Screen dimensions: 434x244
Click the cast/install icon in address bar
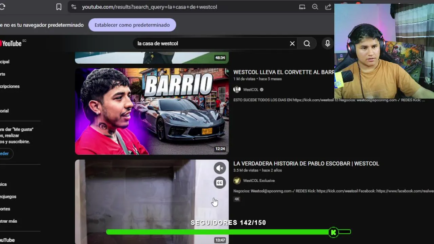(302, 7)
